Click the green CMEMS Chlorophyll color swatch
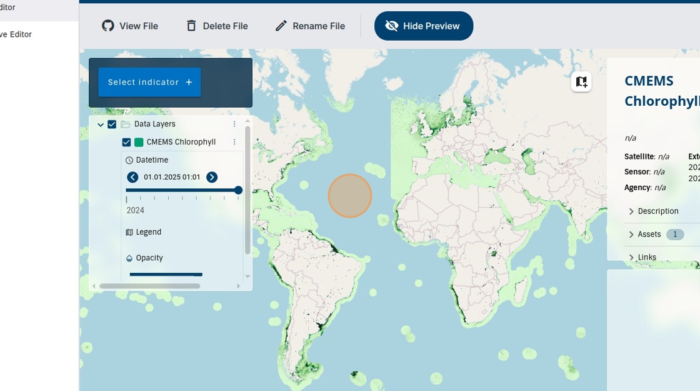 tap(139, 142)
